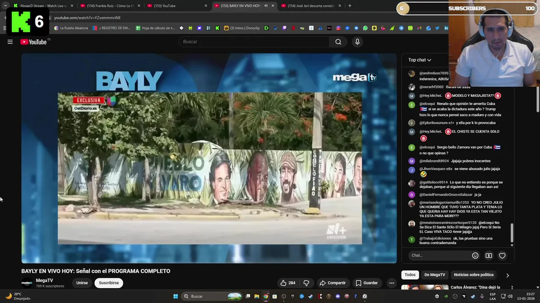Open Steam from the taskbar
Viewport: 540px width, 303px height.
(310, 296)
